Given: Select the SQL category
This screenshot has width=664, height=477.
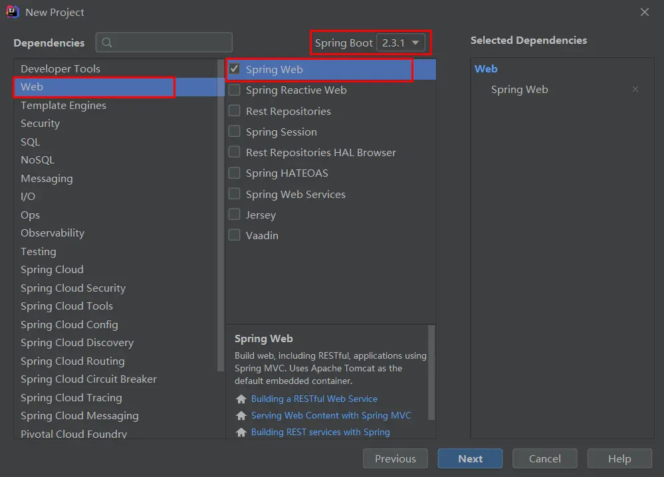Looking at the screenshot, I should click(x=116, y=142).
